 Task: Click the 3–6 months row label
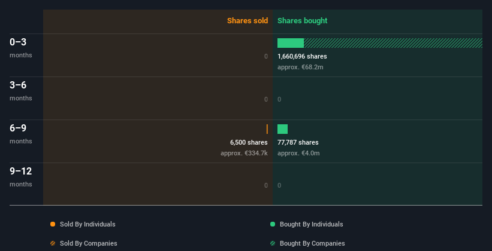click(21, 91)
